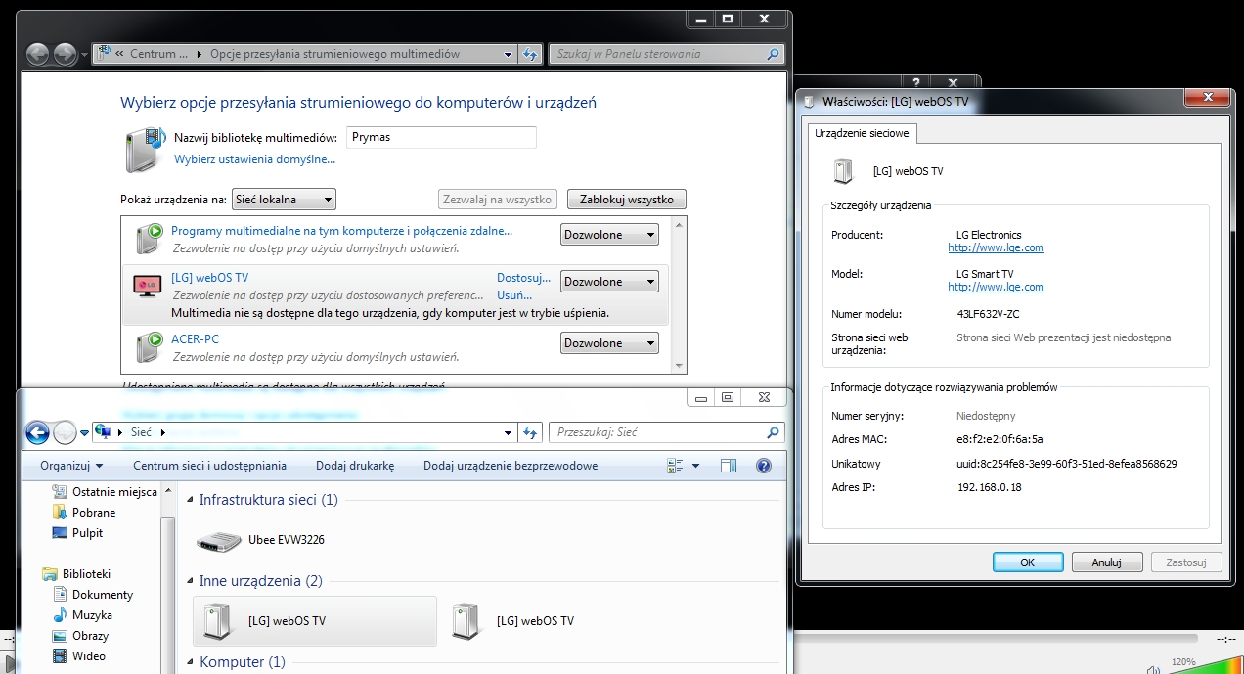Open Muzyka library

(x=83, y=615)
